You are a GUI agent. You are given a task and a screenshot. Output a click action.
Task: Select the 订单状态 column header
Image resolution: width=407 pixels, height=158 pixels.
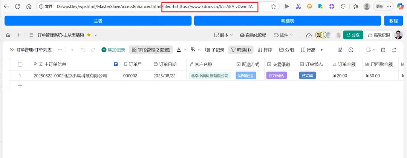point(314,64)
